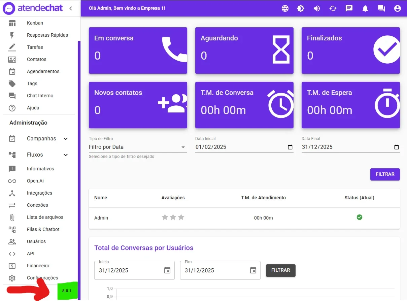Click the Admin name cell
The height and width of the screenshot is (301, 407).
click(x=101, y=218)
